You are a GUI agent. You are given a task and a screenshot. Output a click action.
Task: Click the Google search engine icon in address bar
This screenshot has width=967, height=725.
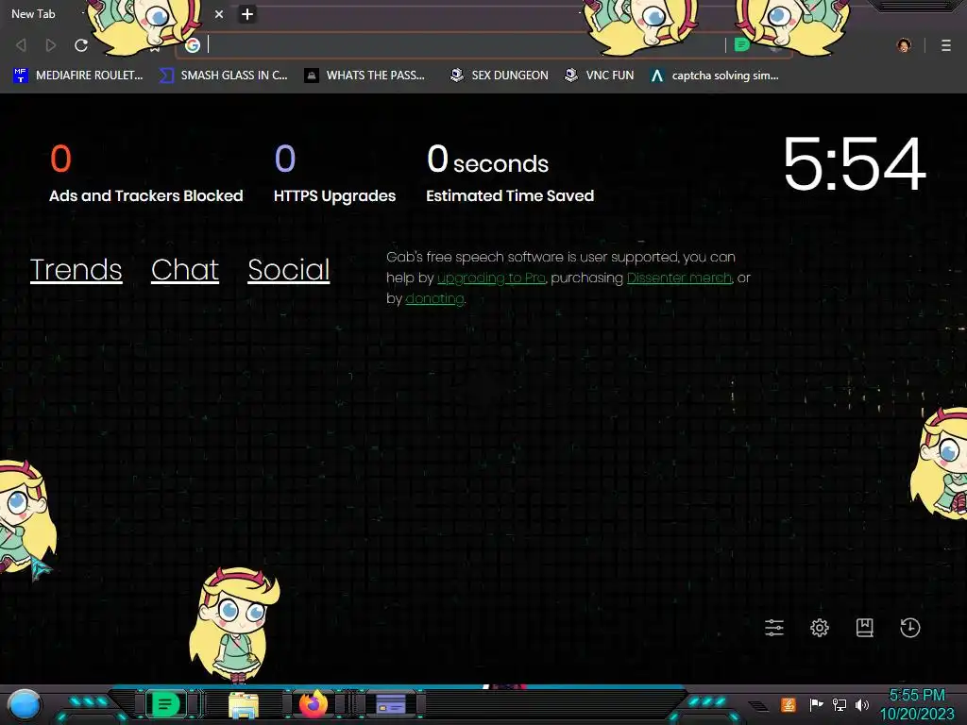[x=193, y=45]
